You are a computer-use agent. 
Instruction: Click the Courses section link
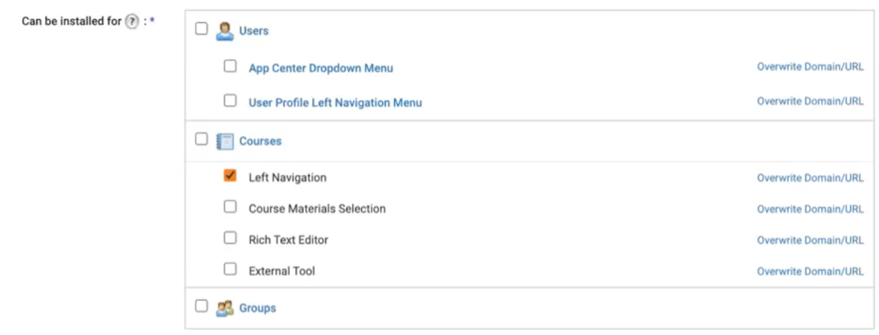(x=261, y=141)
